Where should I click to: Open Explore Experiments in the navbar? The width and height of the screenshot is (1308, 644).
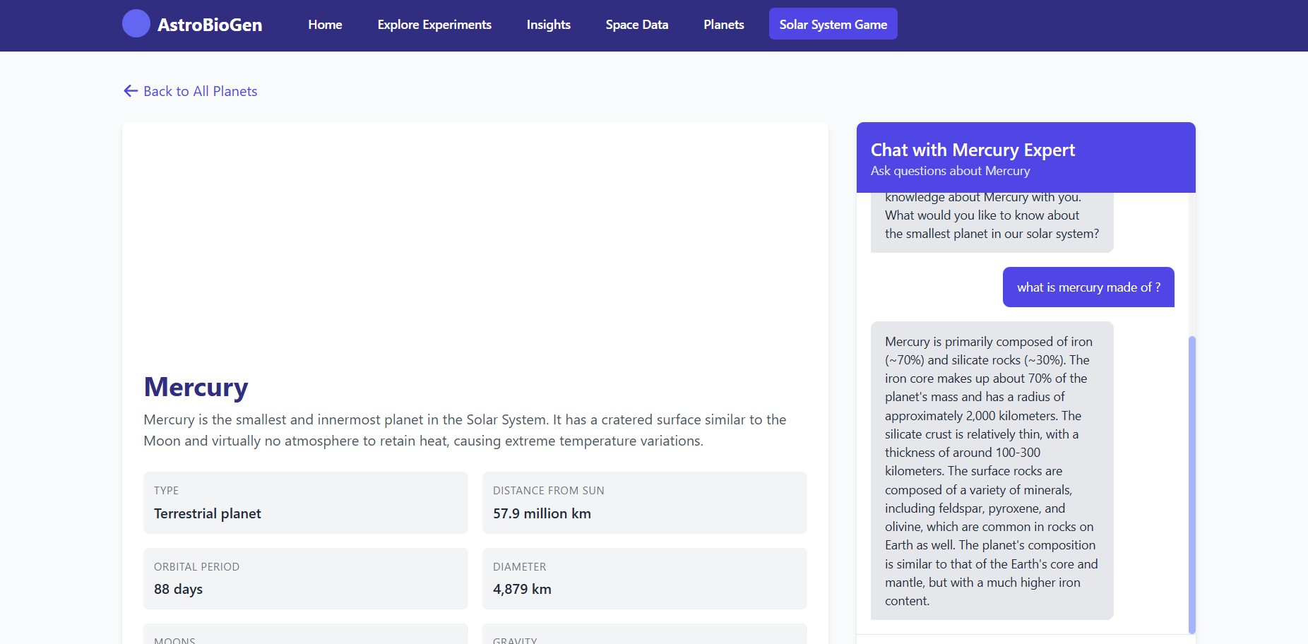(434, 25)
